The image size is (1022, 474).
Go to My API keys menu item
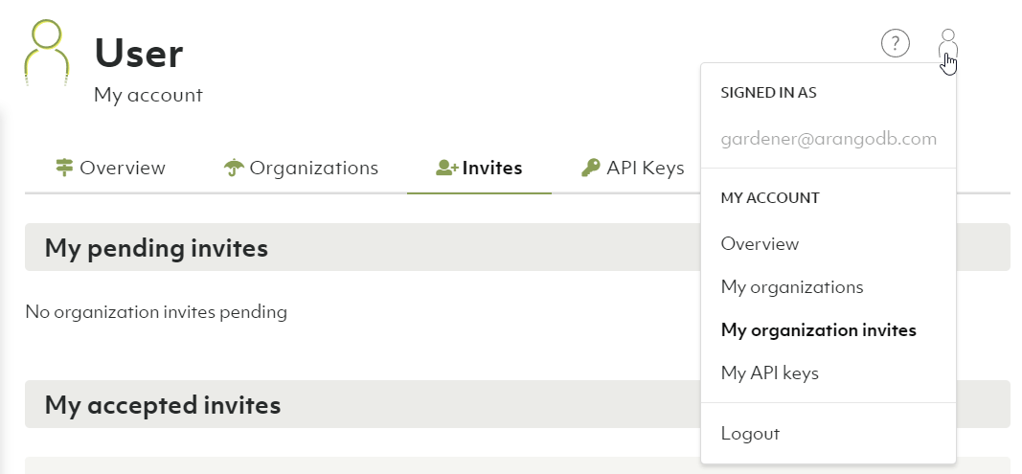769,373
